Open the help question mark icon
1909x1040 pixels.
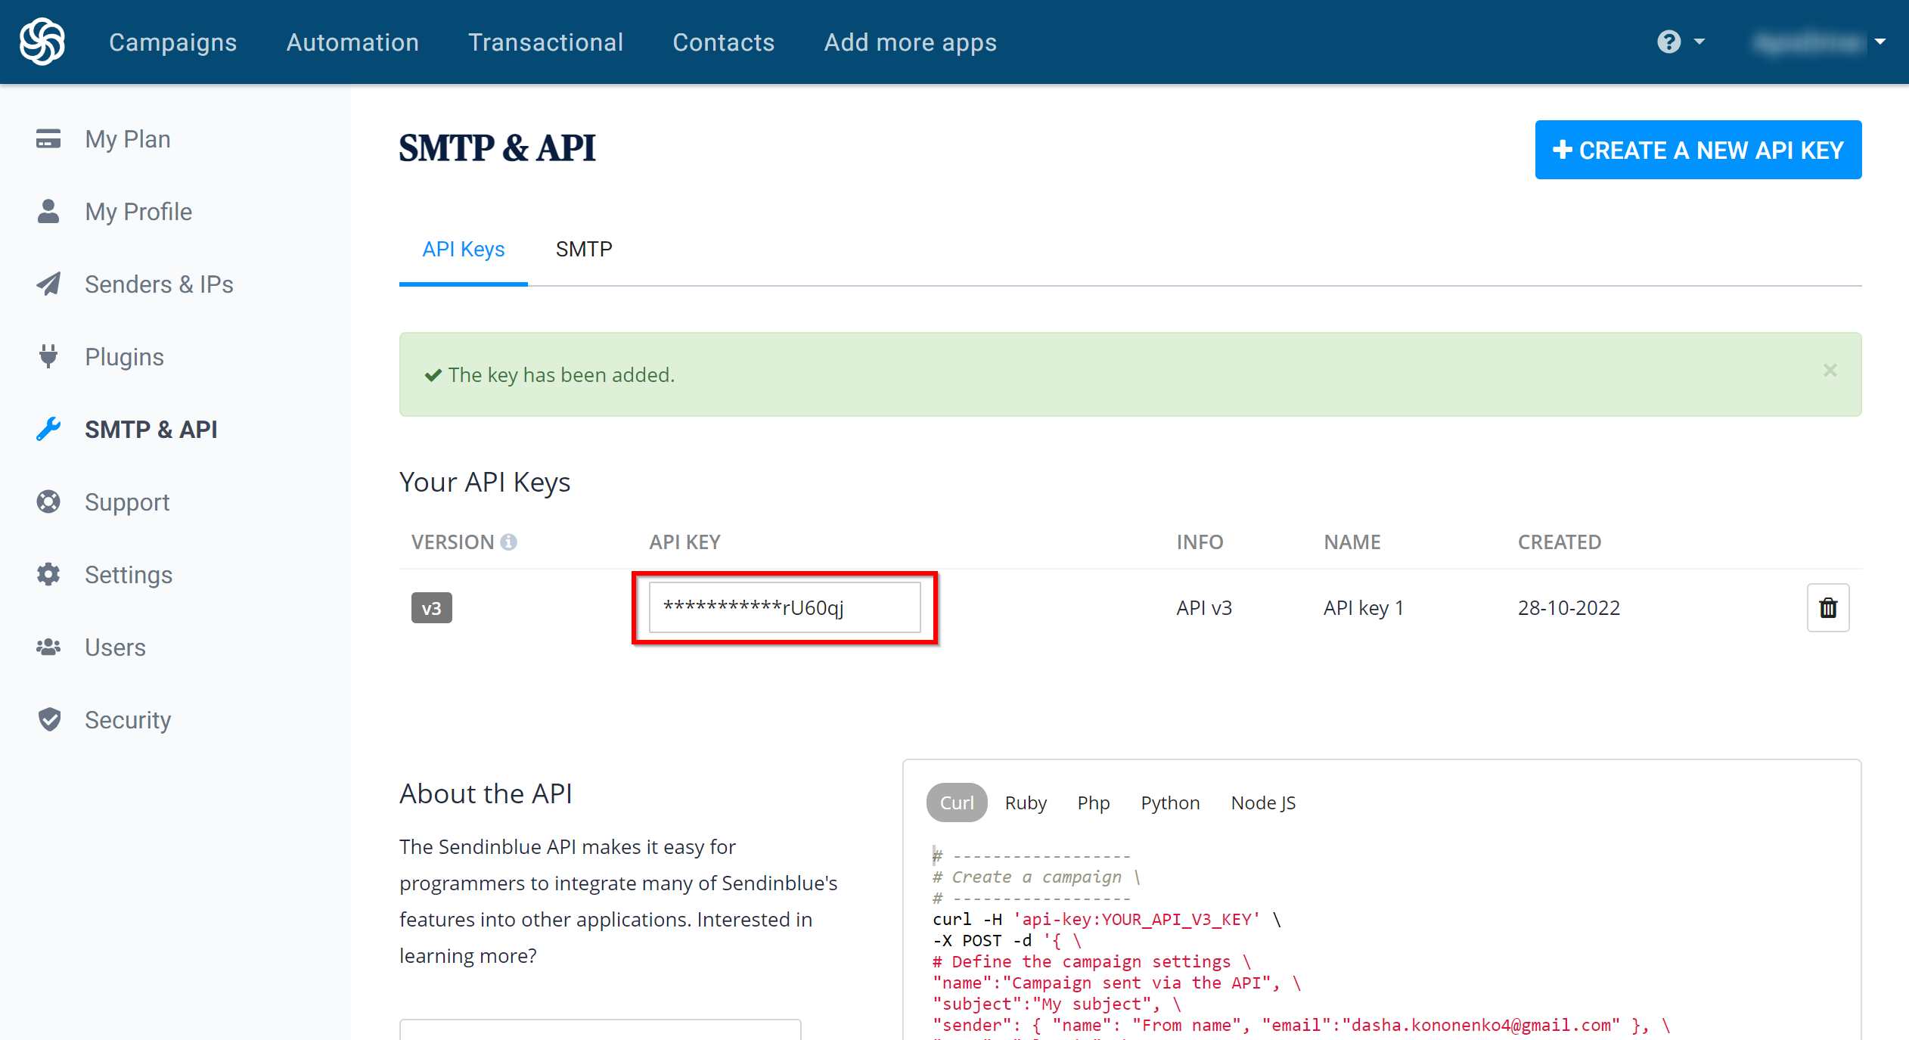(1668, 42)
